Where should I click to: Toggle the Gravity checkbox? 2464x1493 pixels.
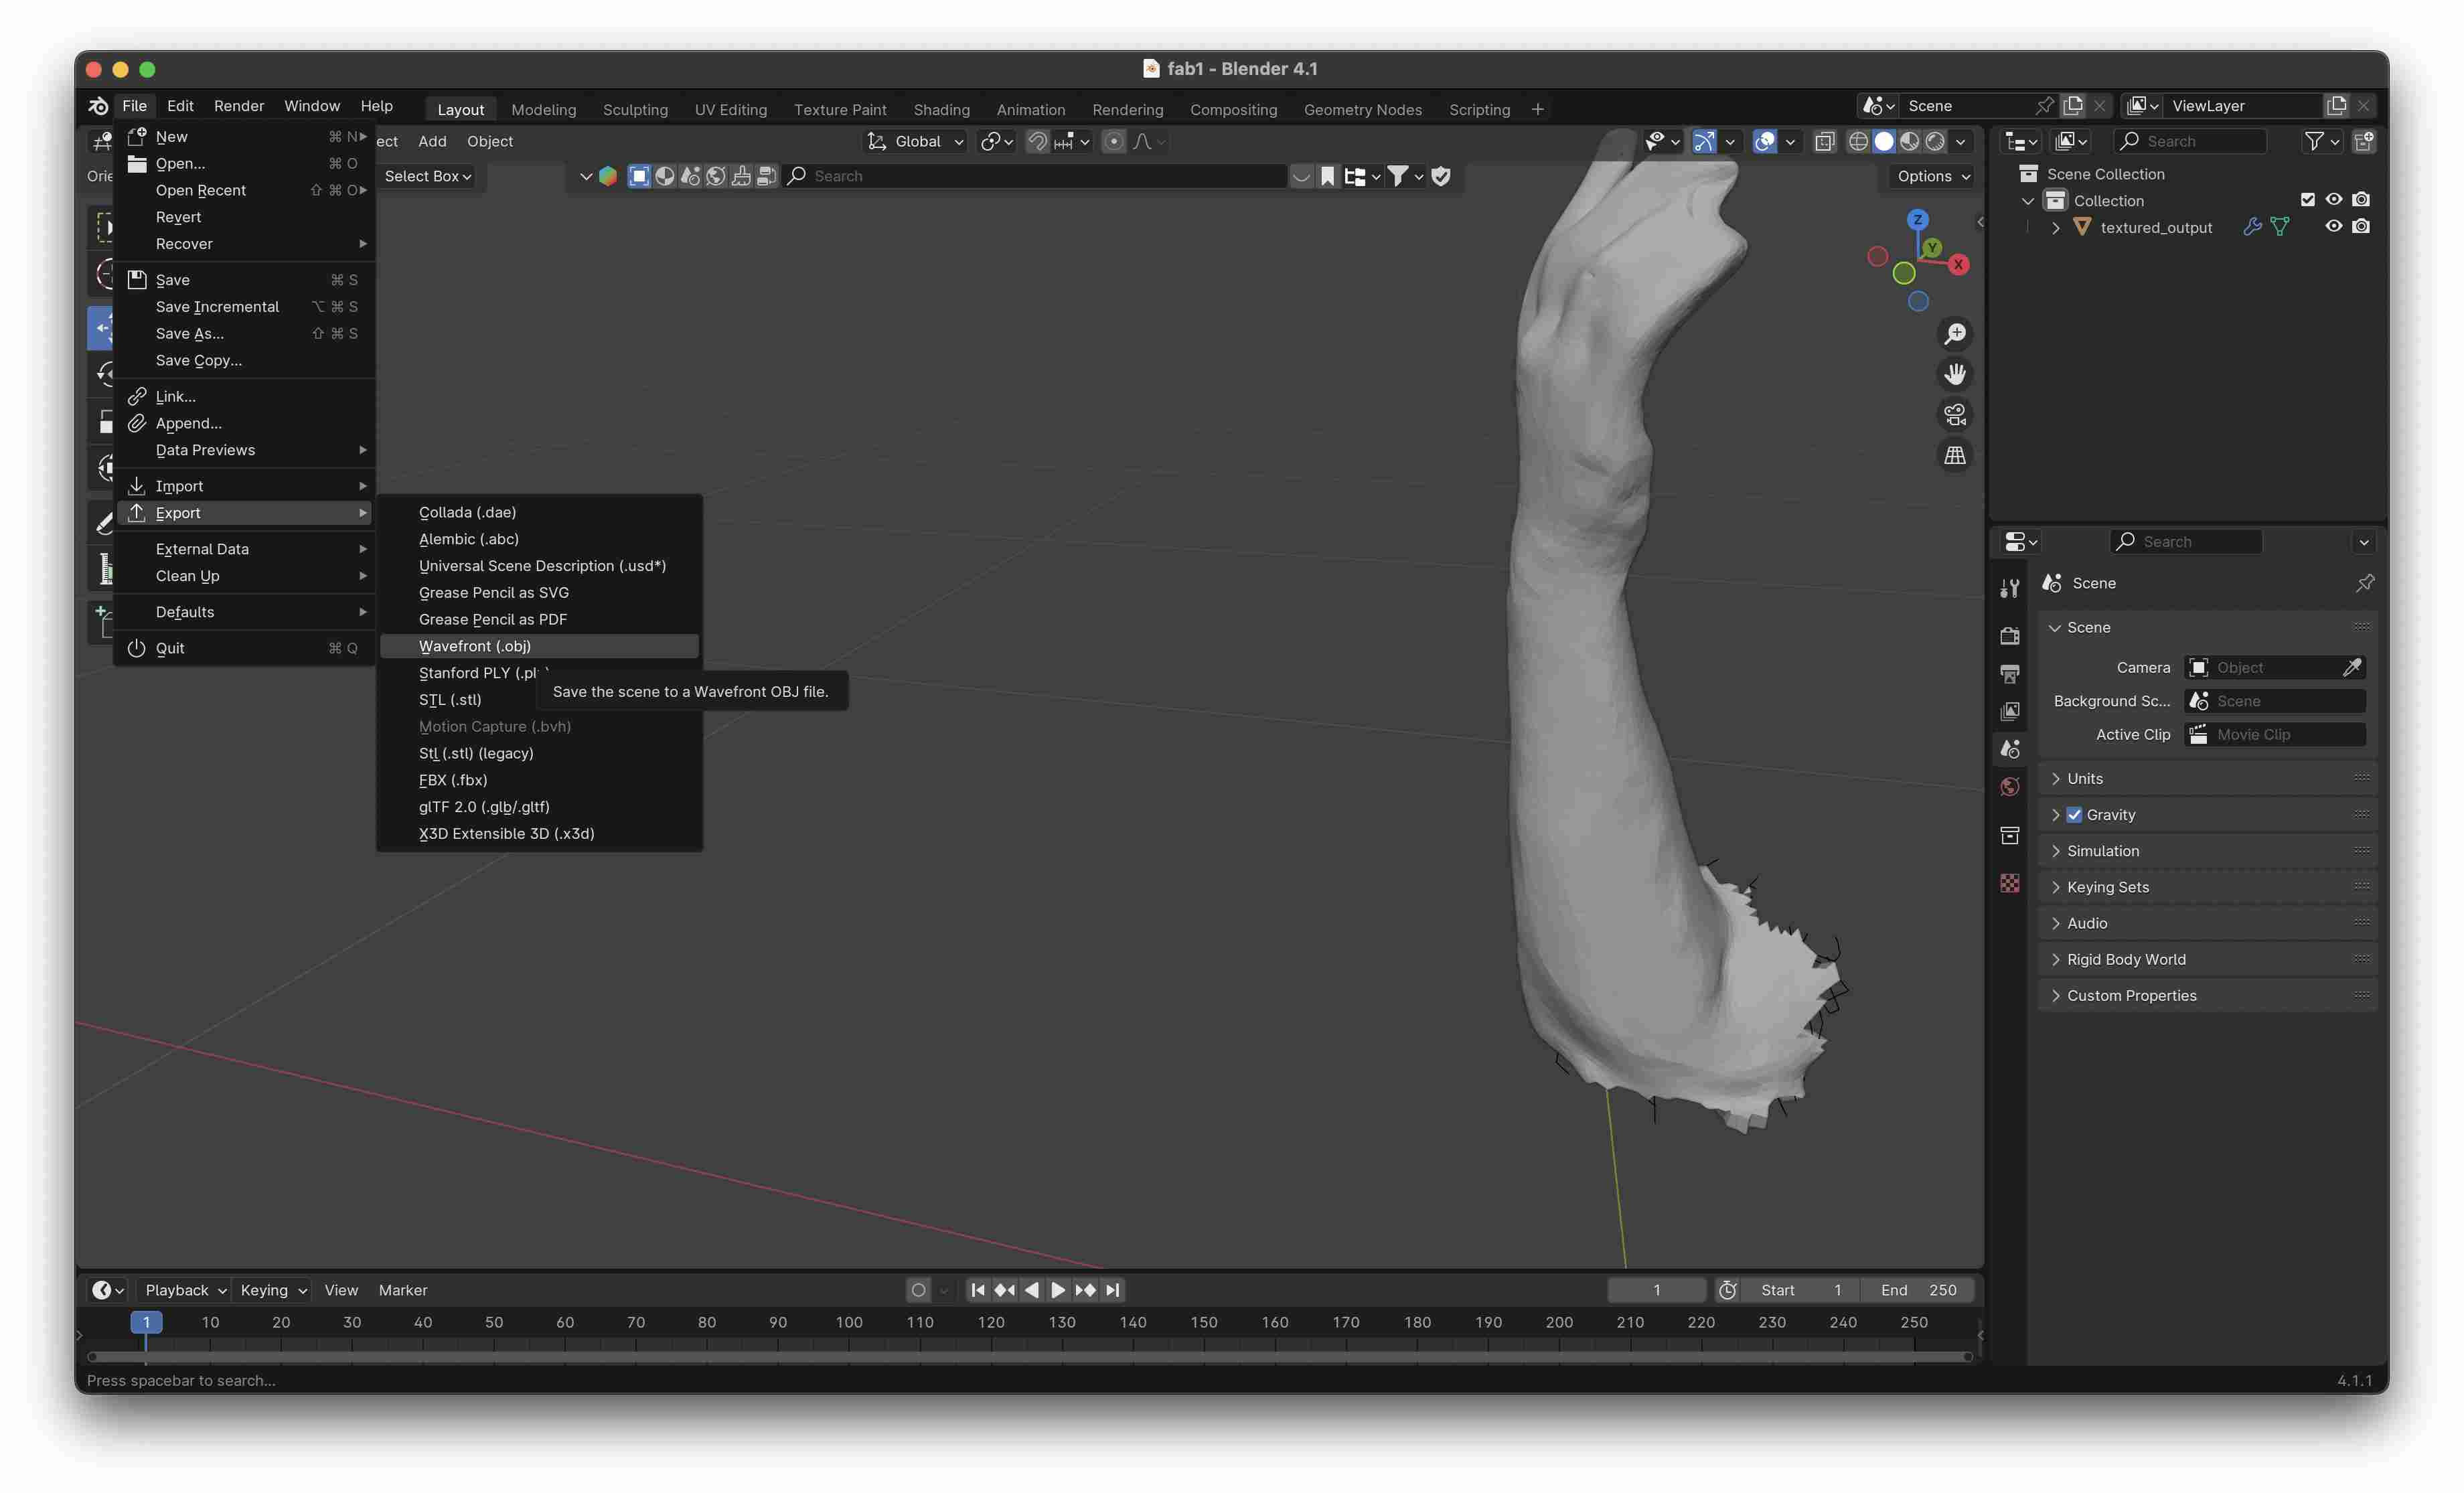tap(2075, 815)
